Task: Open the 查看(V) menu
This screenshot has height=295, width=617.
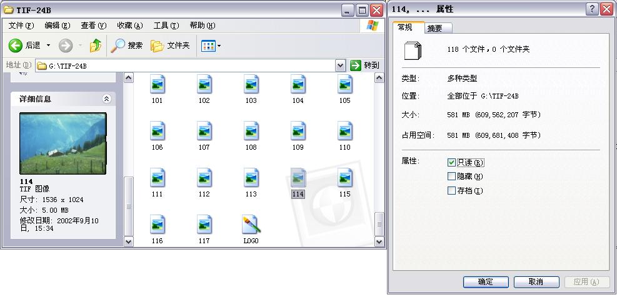Action: click(94, 26)
